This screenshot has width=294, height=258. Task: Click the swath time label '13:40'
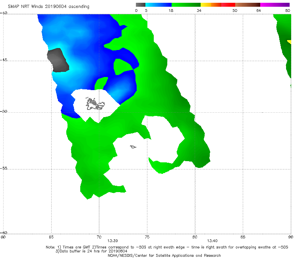(x=212, y=241)
